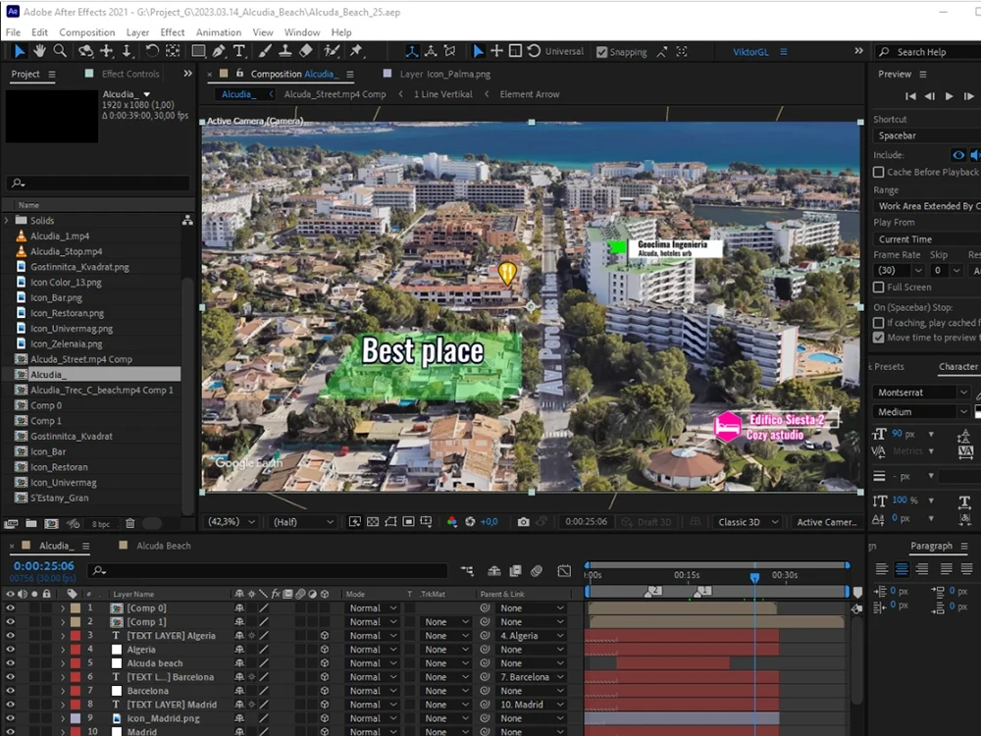The image size is (981, 736).
Task: Switch to the Effect Controls tab
Action: (x=130, y=74)
